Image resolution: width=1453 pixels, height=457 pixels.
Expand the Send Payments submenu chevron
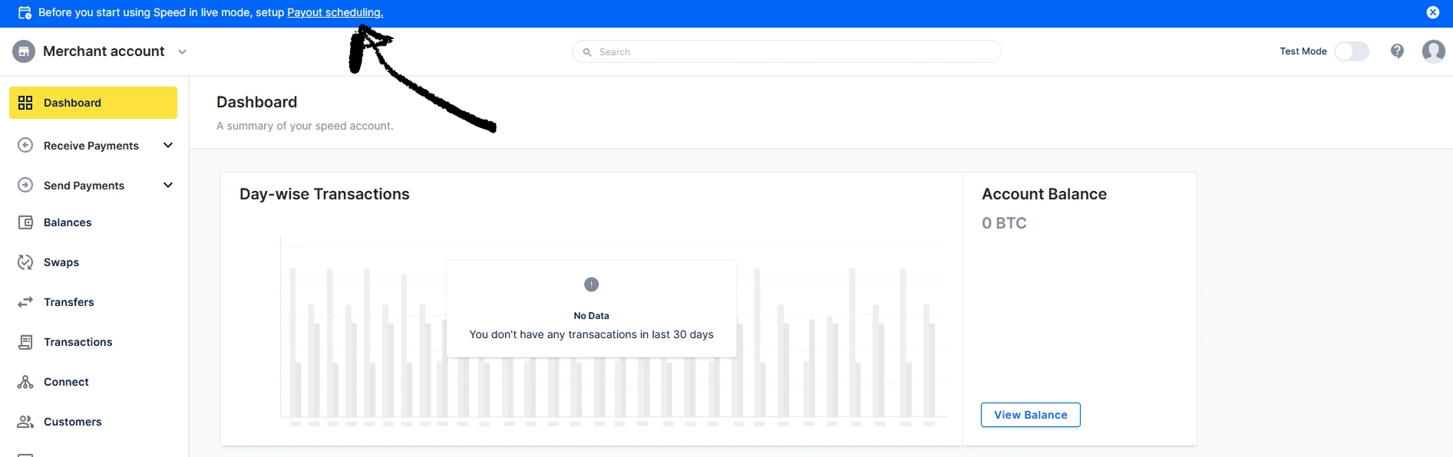click(168, 185)
